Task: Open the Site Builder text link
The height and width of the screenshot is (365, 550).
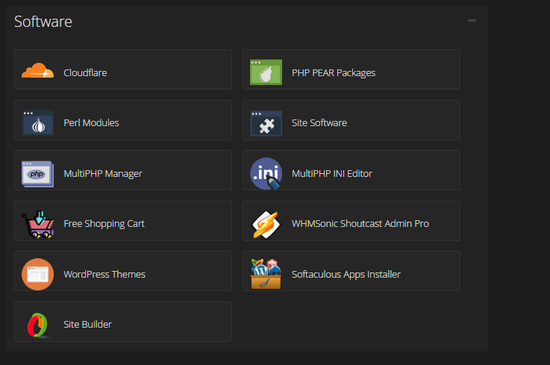Action: coord(87,324)
